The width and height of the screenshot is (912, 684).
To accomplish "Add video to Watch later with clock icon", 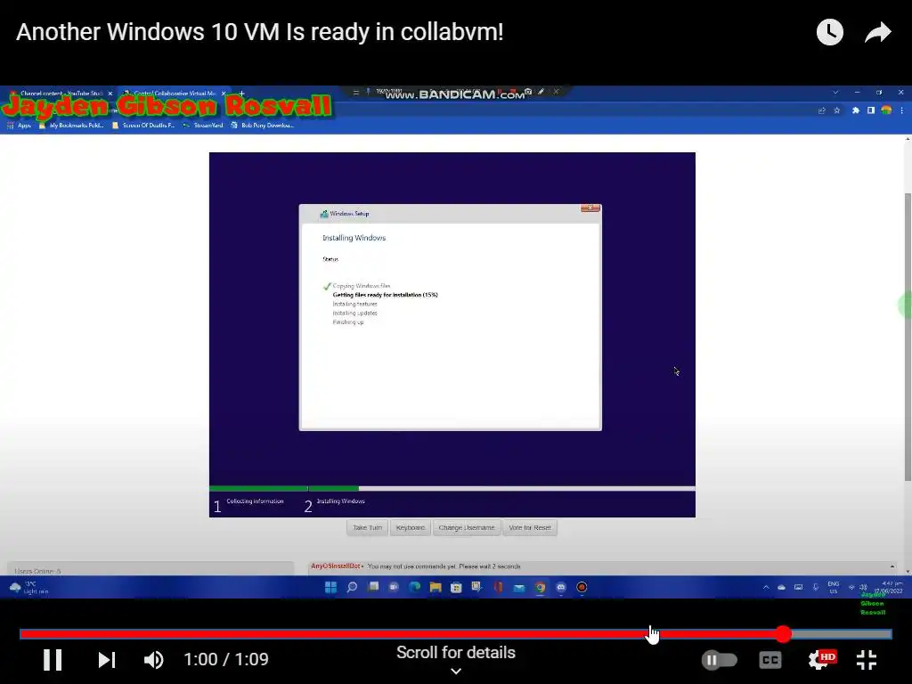I will [829, 32].
